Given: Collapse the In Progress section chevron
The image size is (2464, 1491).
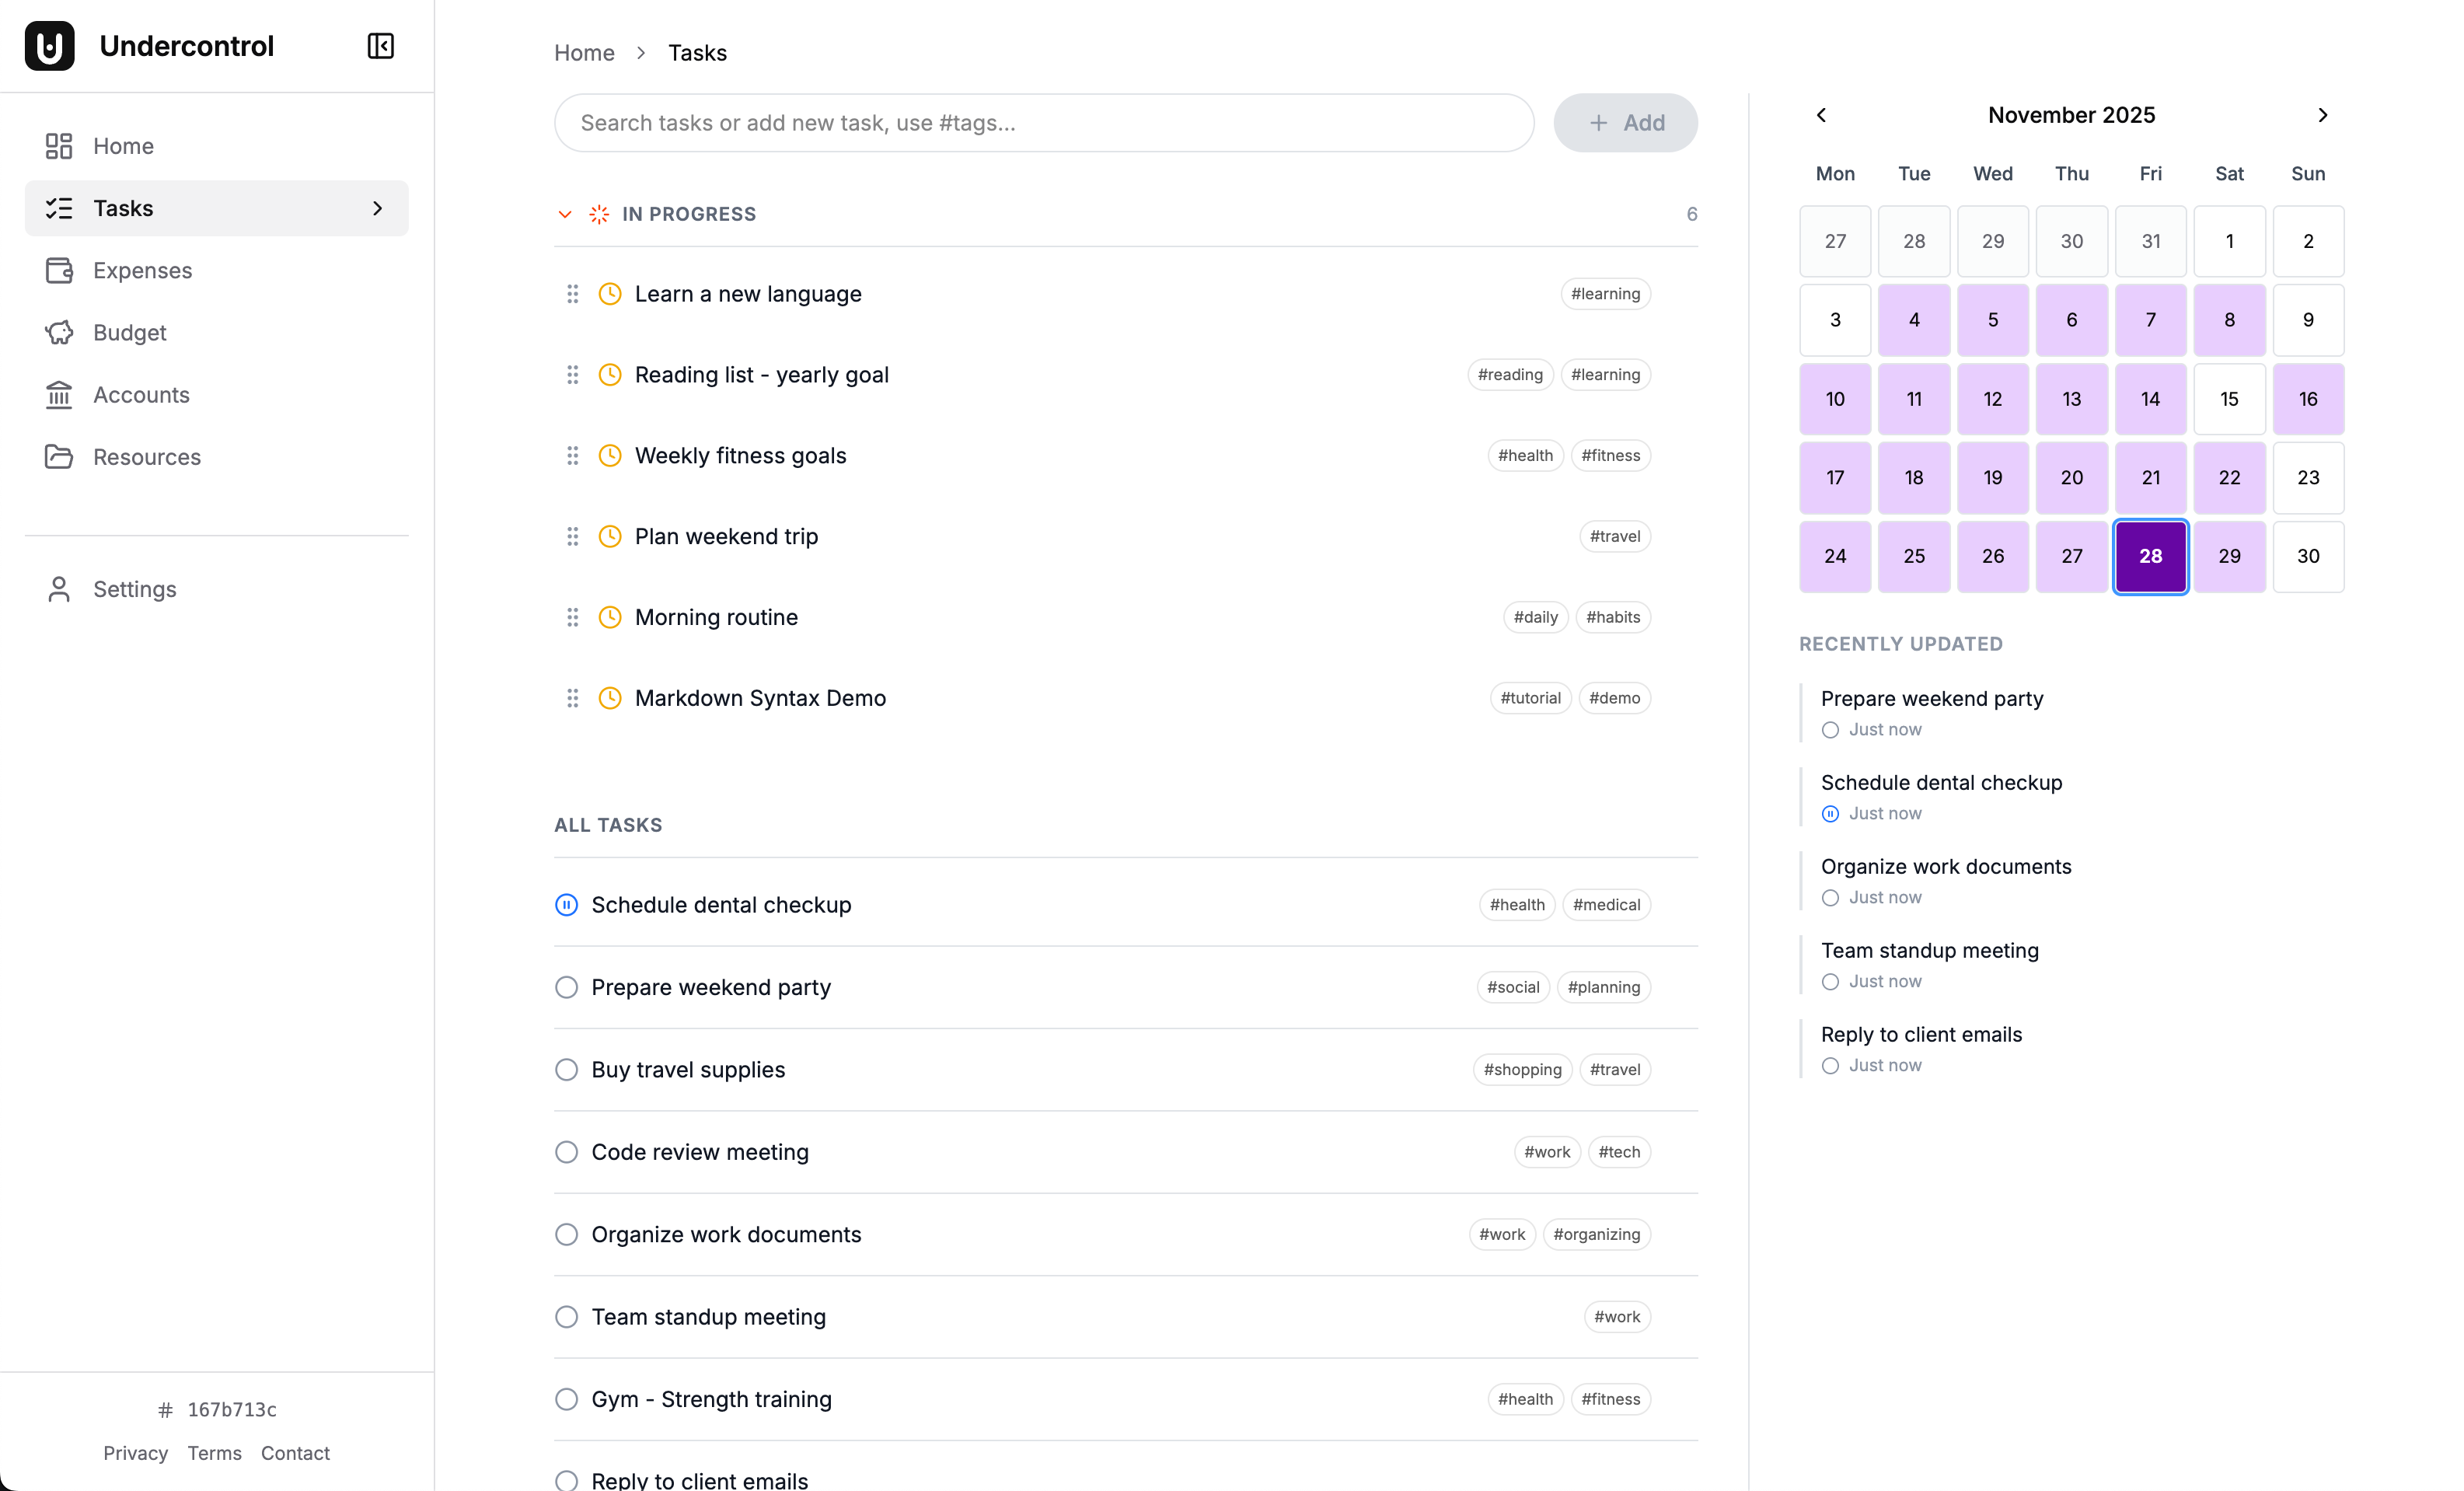Looking at the screenshot, I should (565, 214).
